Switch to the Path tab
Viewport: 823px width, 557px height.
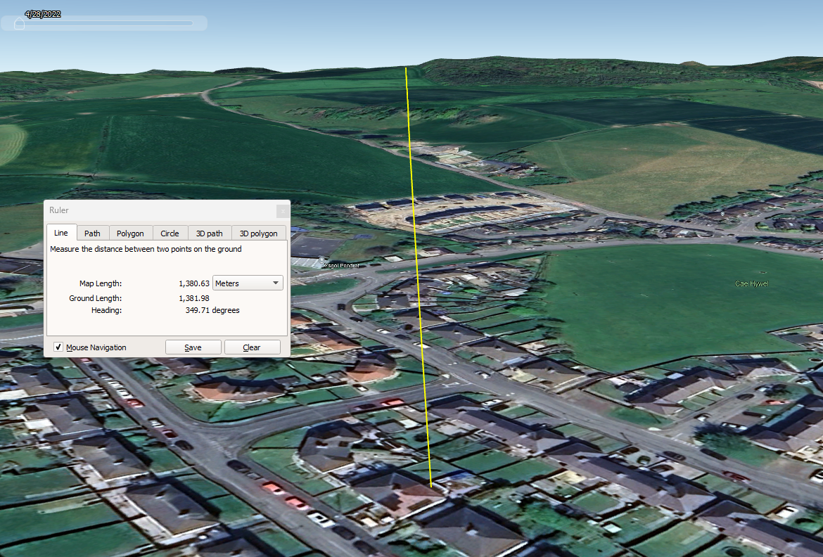[x=92, y=233]
